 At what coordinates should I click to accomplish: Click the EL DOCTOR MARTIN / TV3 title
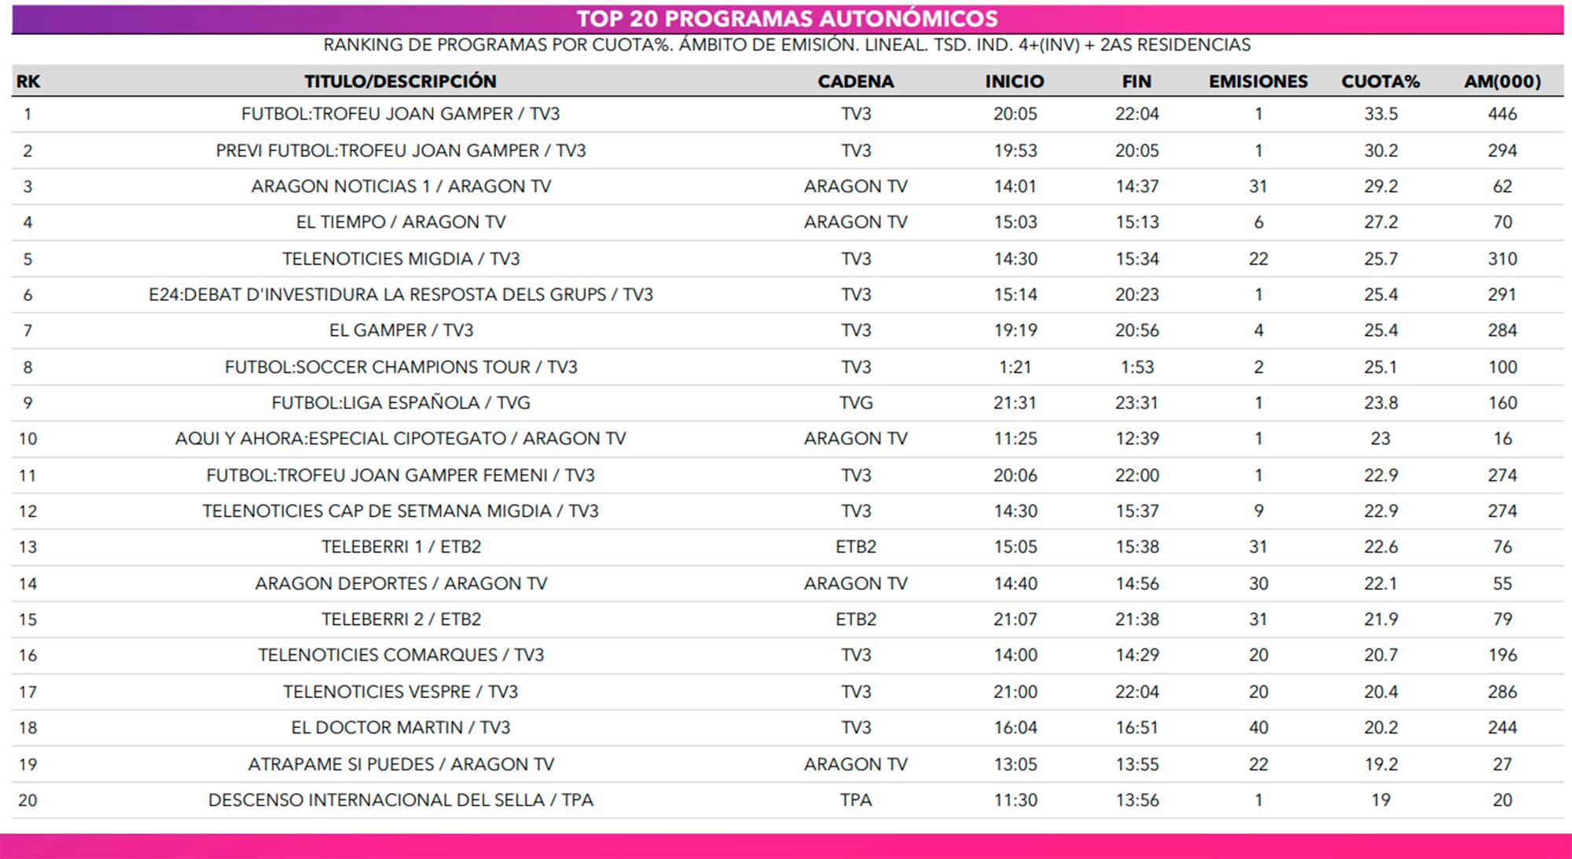(400, 728)
